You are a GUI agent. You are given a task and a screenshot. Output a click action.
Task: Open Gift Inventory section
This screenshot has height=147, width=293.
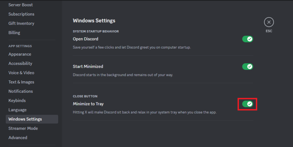(x=21, y=23)
